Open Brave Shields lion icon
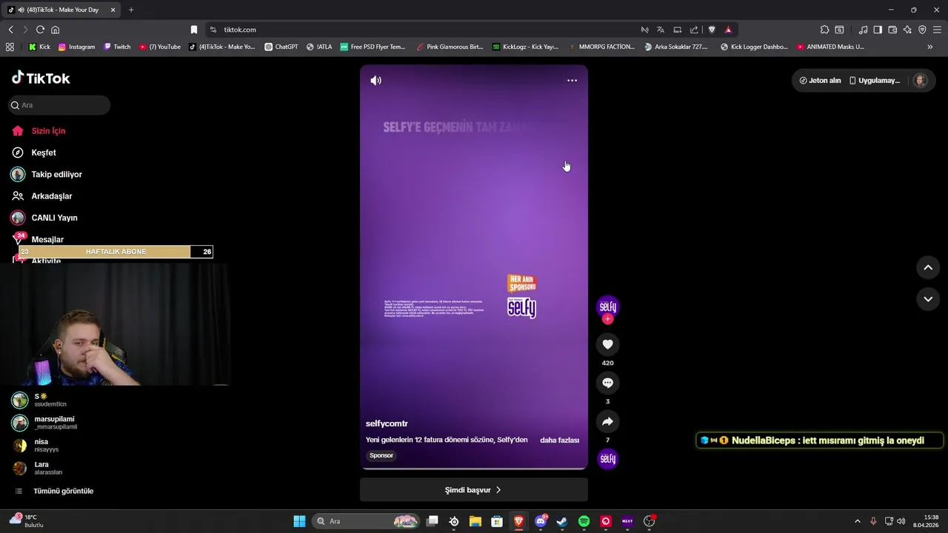Screen dimensions: 948x533 click(712, 30)
